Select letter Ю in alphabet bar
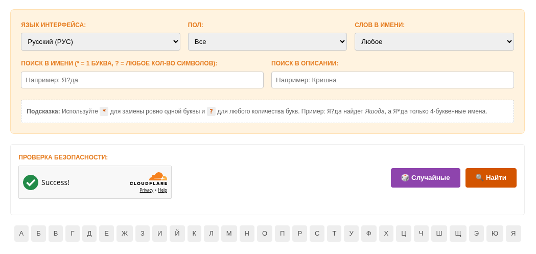536x254 pixels. click(x=495, y=234)
